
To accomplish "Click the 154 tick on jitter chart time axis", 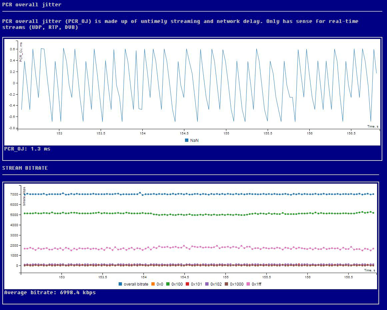I will [143, 133].
